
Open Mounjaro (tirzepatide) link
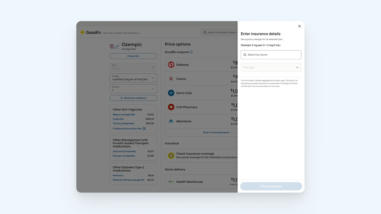(x=124, y=156)
